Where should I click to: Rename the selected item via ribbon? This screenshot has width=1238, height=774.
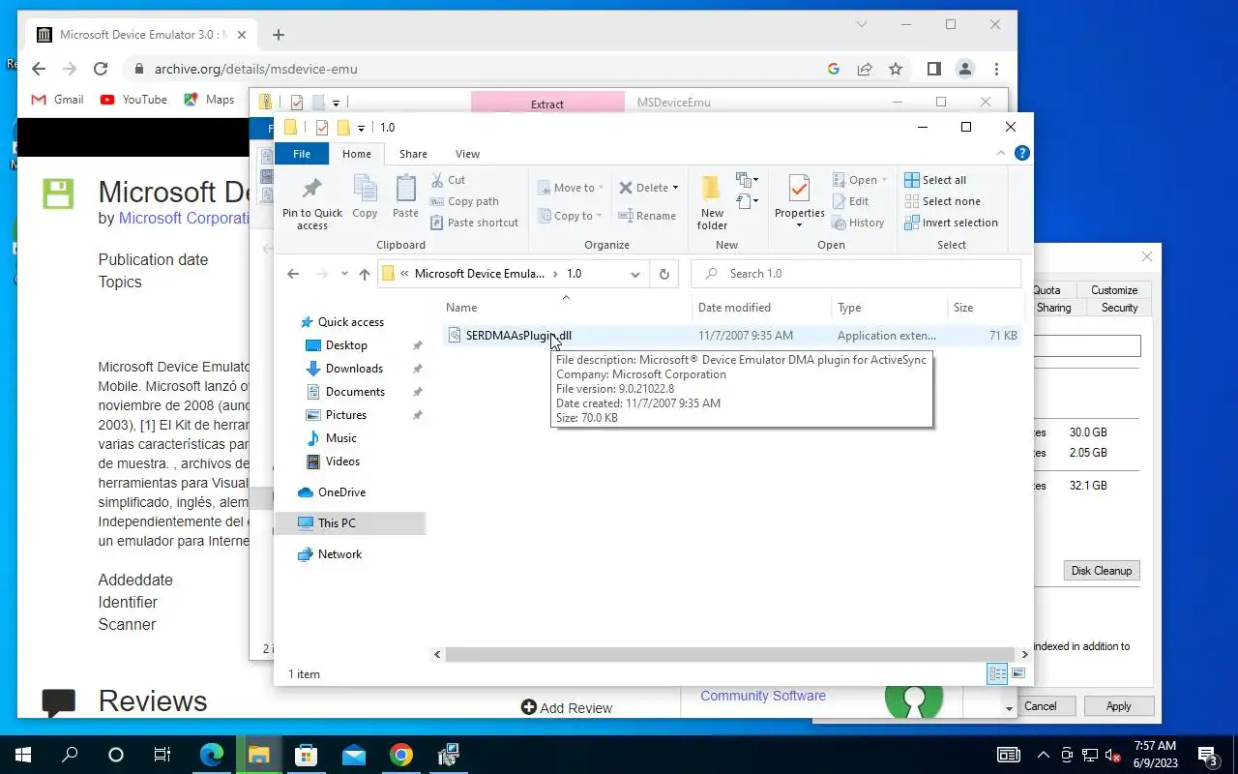coord(647,216)
